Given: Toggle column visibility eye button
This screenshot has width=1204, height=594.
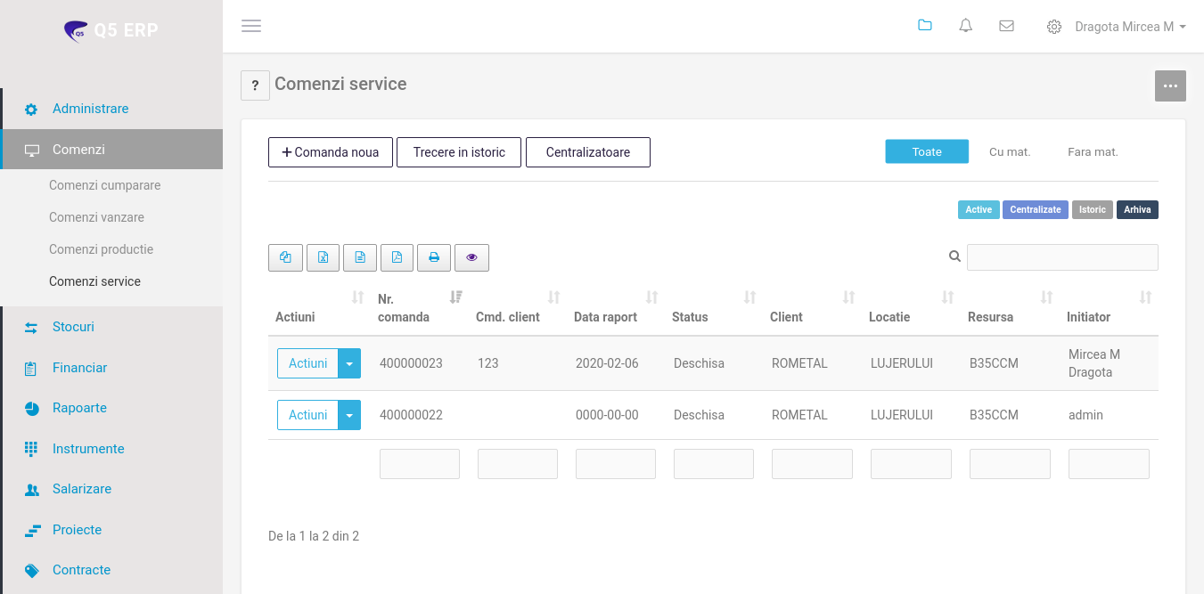Looking at the screenshot, I should tap(471, 257).
